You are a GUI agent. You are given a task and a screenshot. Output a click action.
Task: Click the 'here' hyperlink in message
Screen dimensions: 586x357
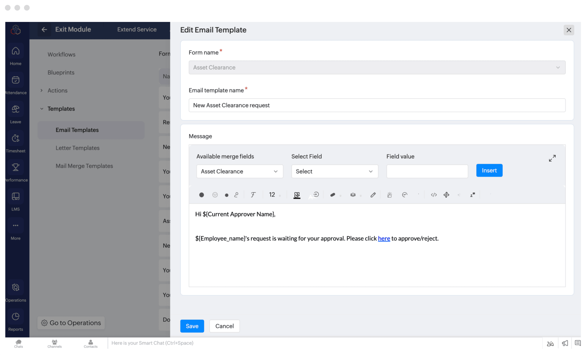pyautogui.click(x=384, y=238)
